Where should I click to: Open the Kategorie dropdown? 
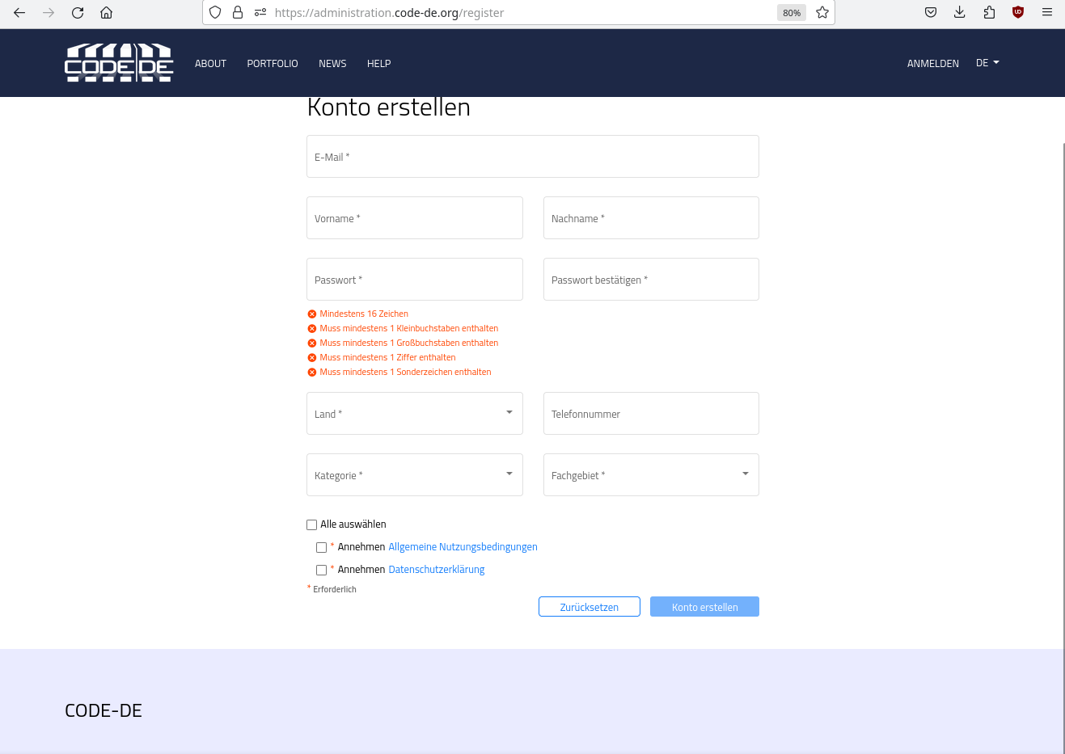pyautogui.click(x=415, y=474)
